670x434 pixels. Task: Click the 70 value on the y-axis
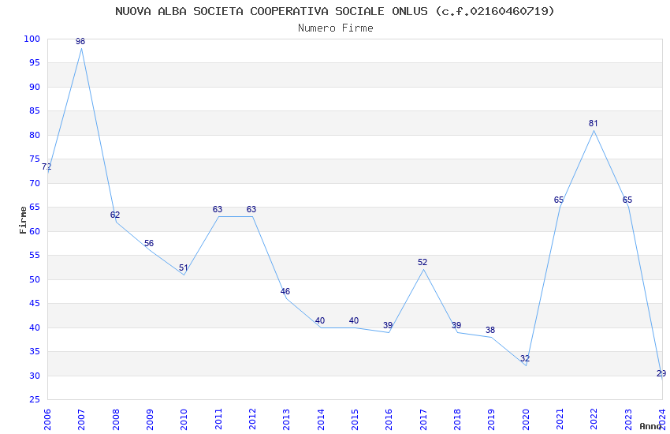point(35,183)
